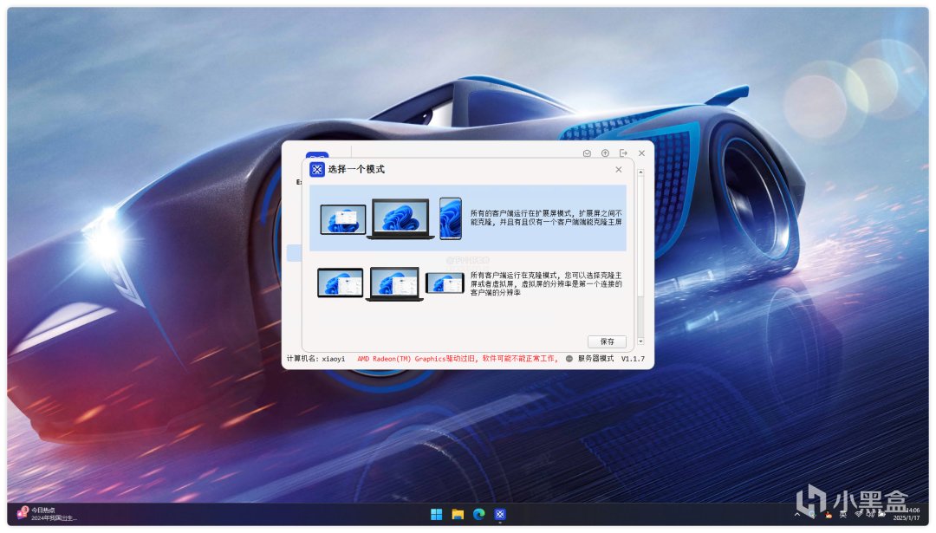
Task: Click the AMD Radeon driver warning text
Action: pyautogui.click(x=458, y=359)
